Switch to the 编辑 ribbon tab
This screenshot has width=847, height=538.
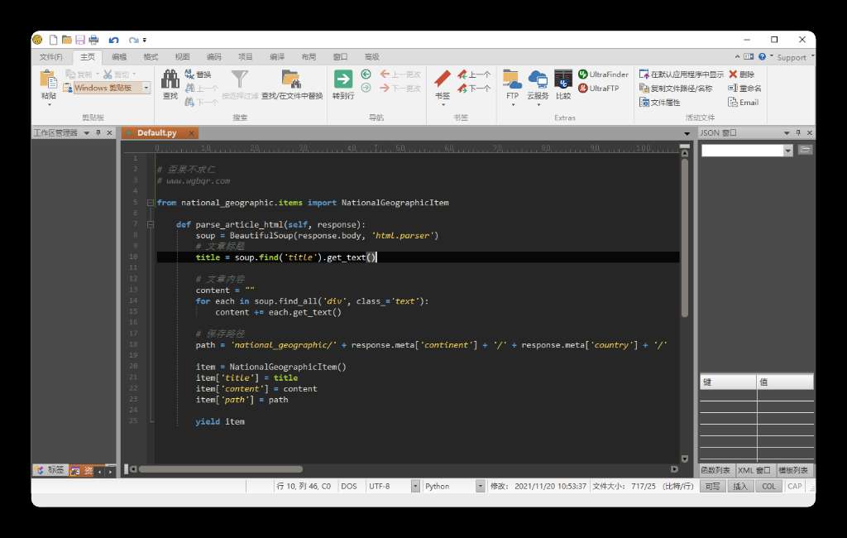coord(119,57)
